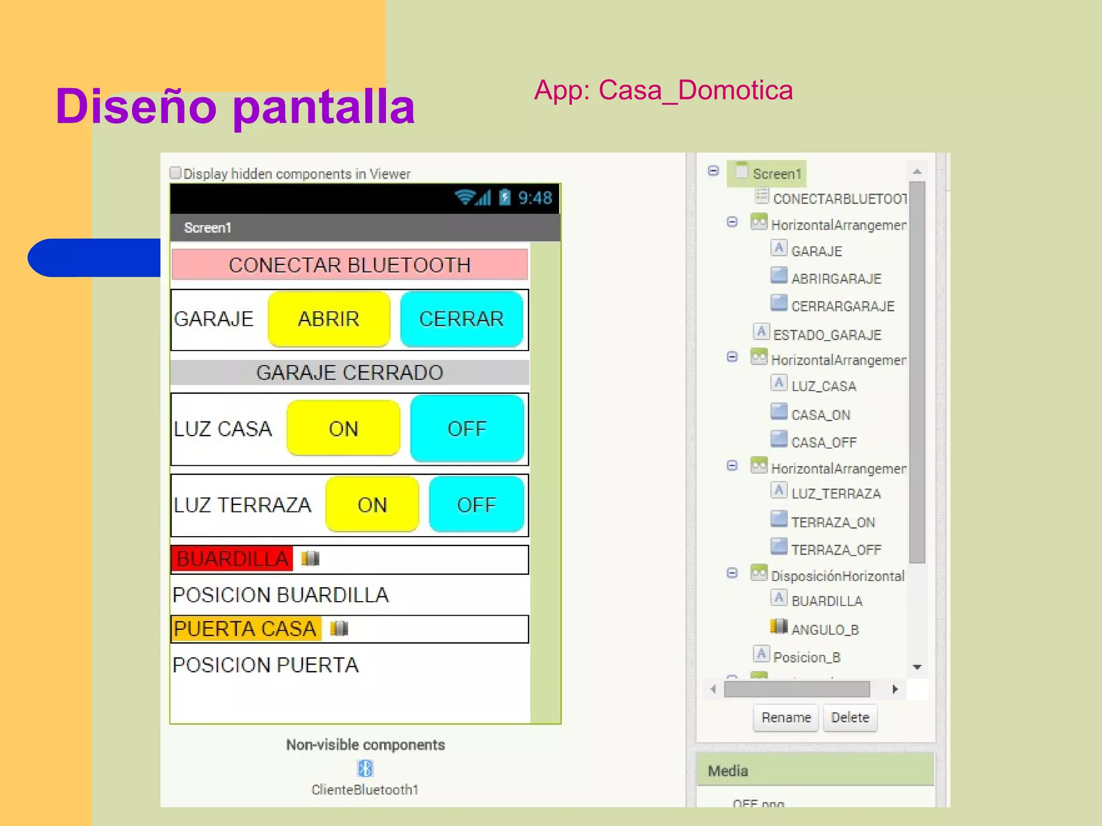
Task: Select the orange PUERTA CASA label
Action: tap(246, 629)
